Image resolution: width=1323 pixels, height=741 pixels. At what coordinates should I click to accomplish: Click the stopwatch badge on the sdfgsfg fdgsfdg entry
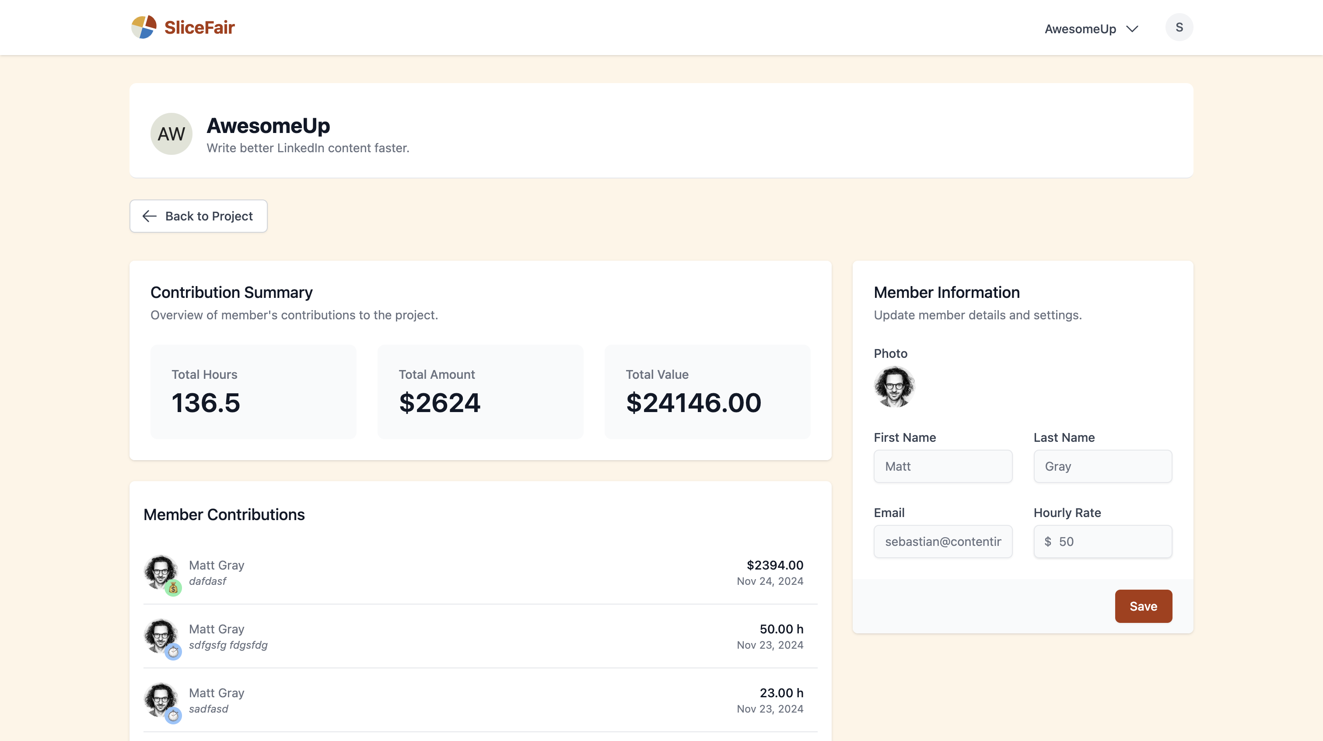173,652
